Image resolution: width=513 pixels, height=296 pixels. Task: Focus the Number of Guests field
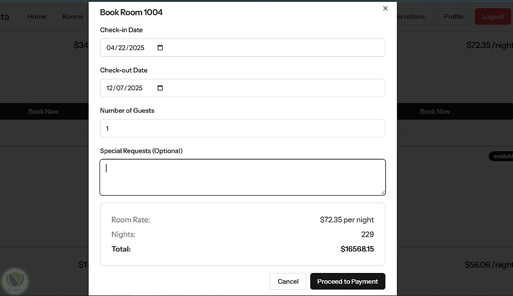tap(242, 129)
